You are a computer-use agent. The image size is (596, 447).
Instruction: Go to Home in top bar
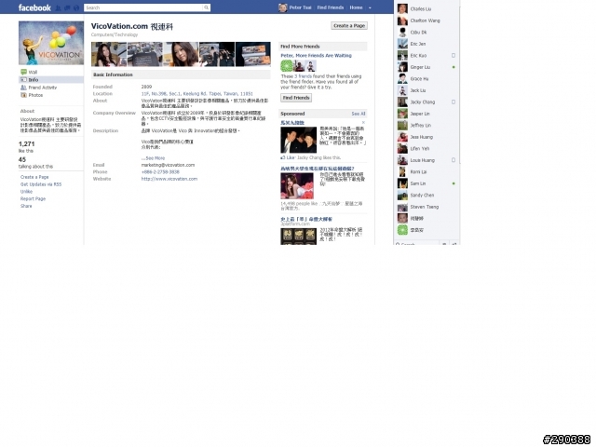click(x=356, y=7)
